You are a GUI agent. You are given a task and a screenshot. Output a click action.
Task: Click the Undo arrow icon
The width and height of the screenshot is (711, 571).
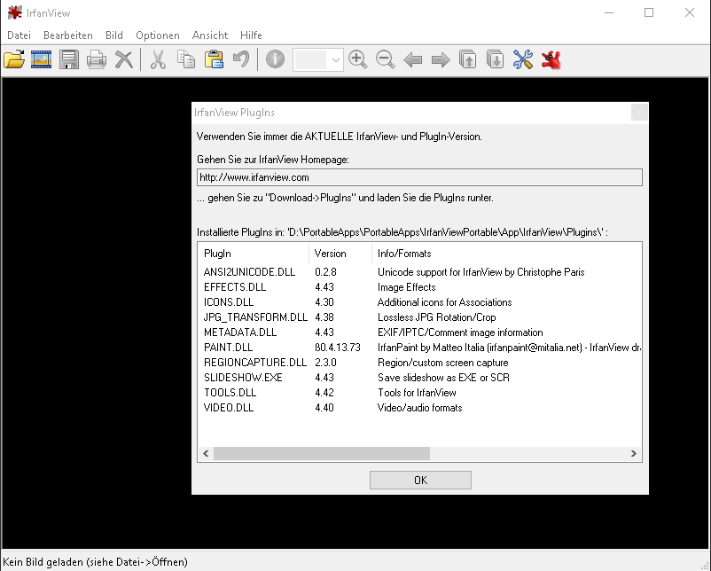coord(241,60)
